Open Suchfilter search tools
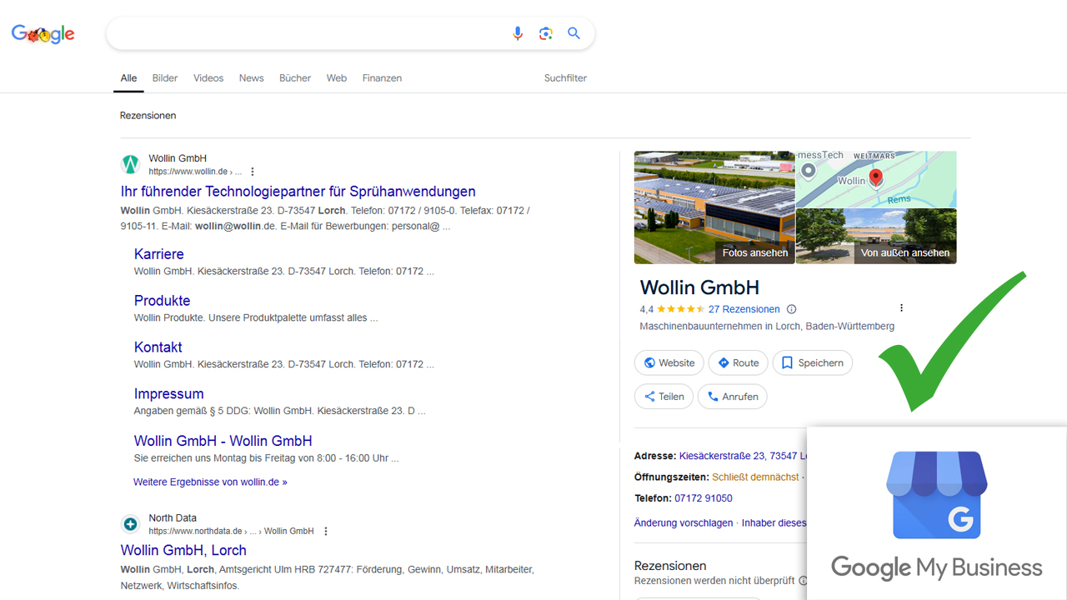 coord(565,78)
